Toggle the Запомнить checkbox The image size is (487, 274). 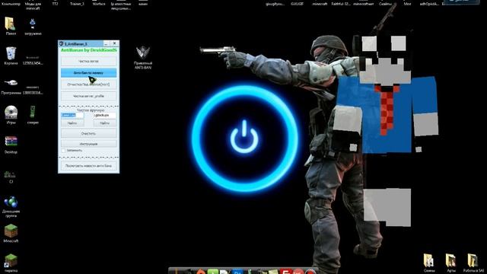(x=63, y=151)
